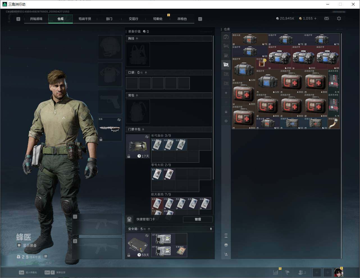This screenshot has width=360, height=278.
Task: Click the swap icon on the safe box
Action: [147, 236]
